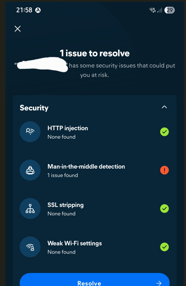186x286 pixels.
Task: Click the arrow on the Resolve button
Action: click(x=159, y=283)
